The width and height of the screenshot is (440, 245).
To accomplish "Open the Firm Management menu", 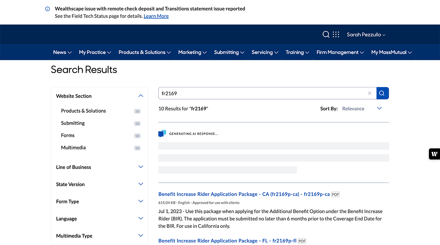I will (340, 52).
